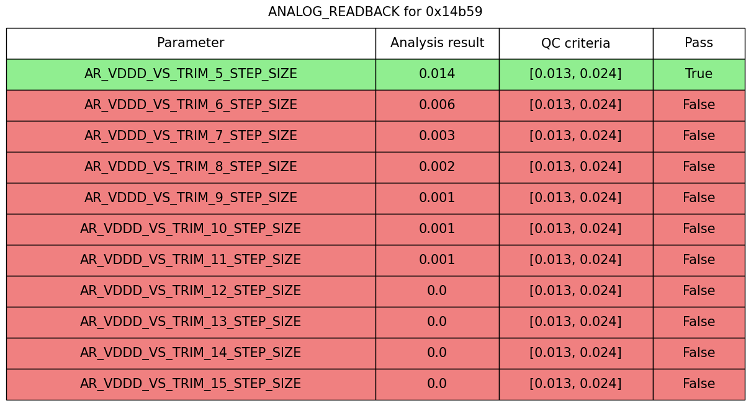Select the AR_VDDD_VS_TRIM_14_STEP_SIZE parameter cell
Image resolution: width=751 pixels, height=406 pixels.
[191, 353]
